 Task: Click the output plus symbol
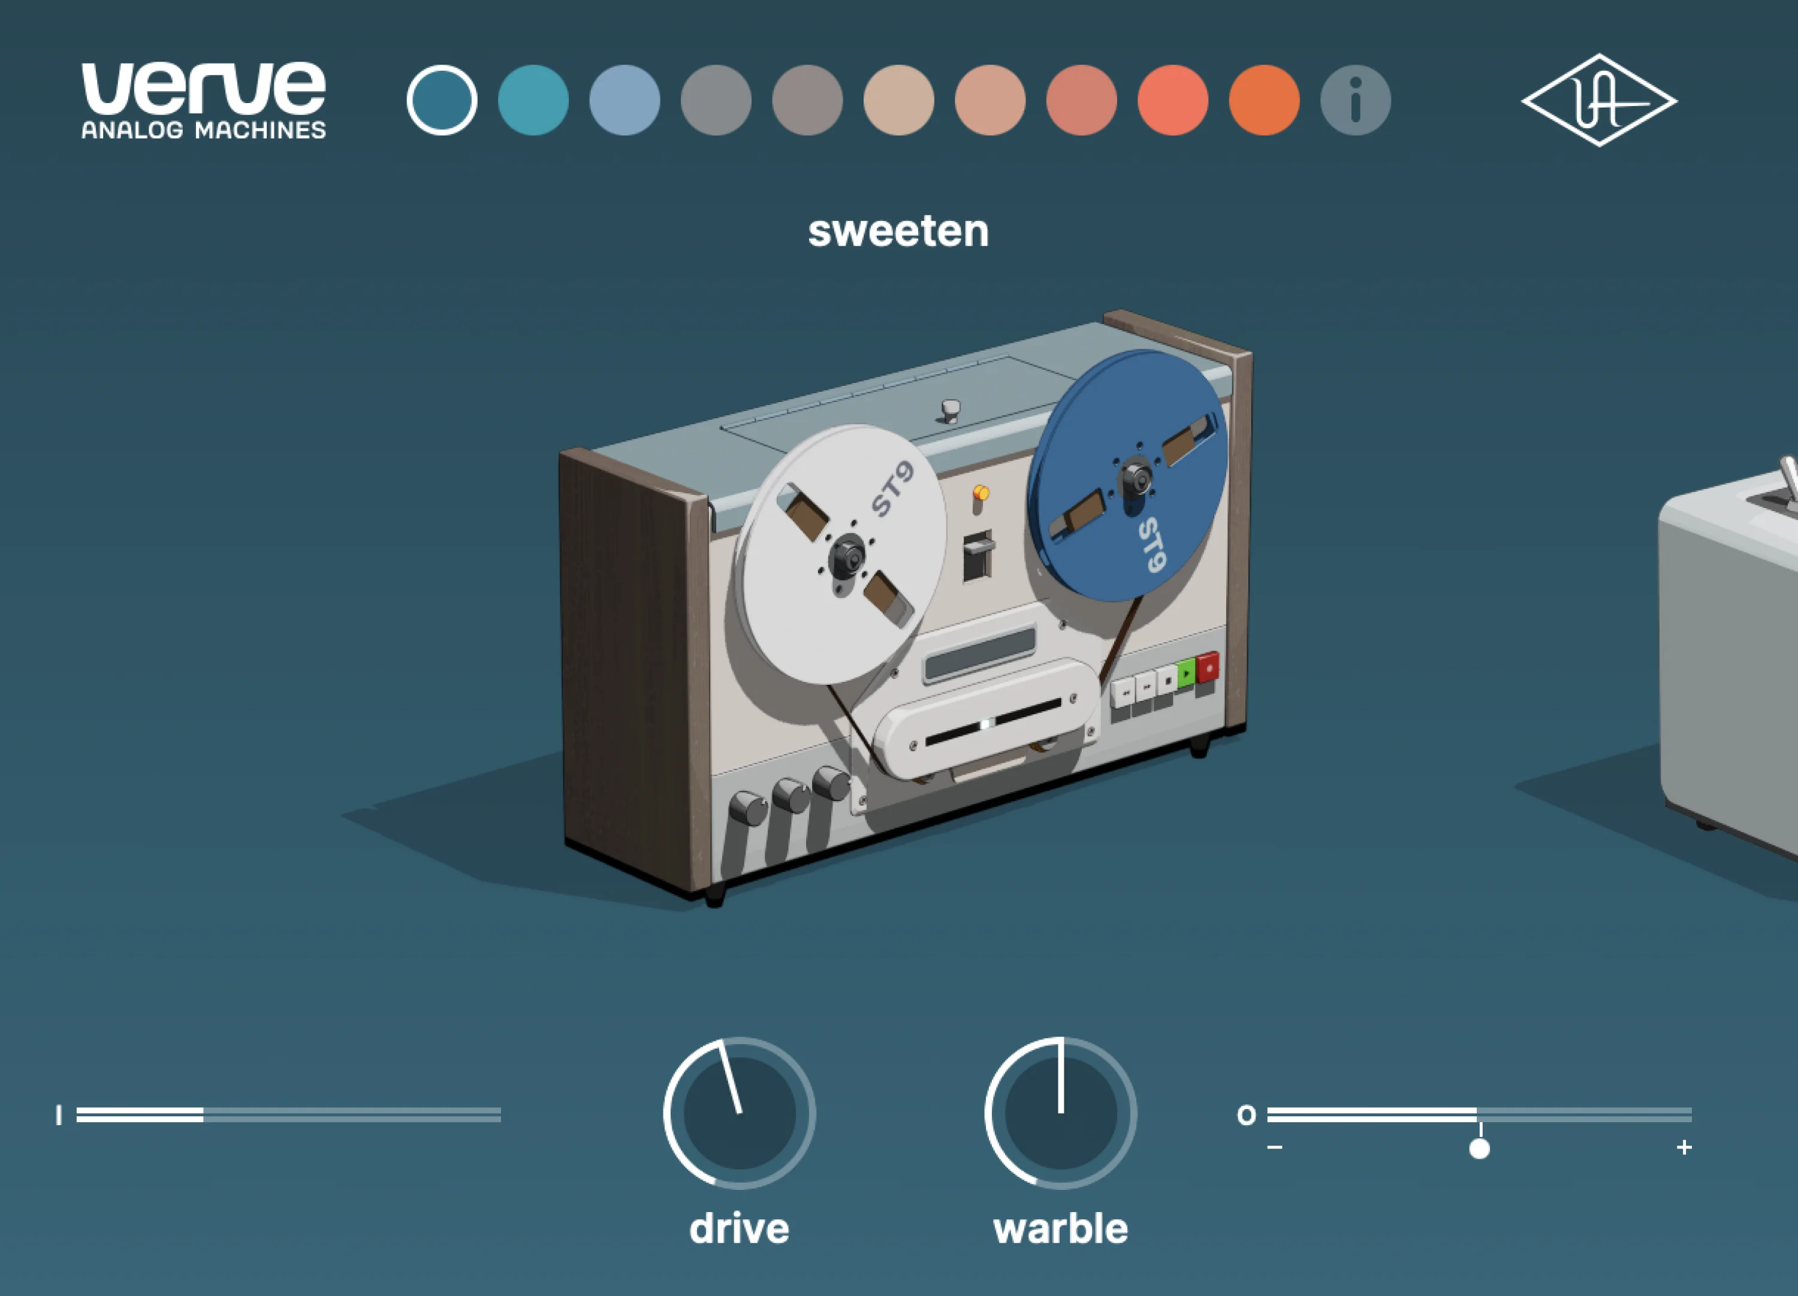point(1684,1147)
